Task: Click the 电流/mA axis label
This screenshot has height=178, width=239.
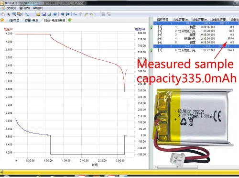Action: tap(140, 29)
